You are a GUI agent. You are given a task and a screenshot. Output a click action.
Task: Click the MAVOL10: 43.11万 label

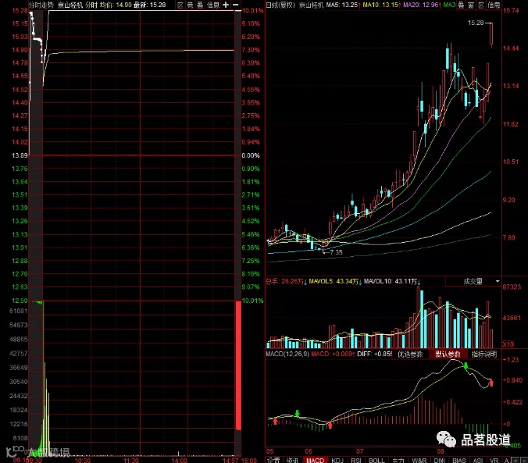coord(390,281)
